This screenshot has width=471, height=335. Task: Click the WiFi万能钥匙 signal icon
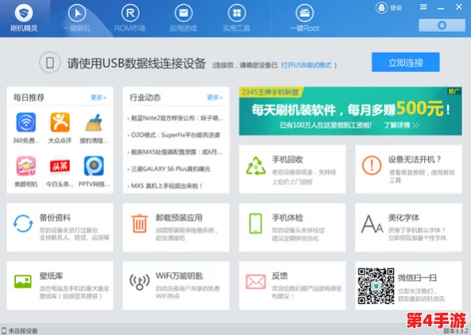140,282
